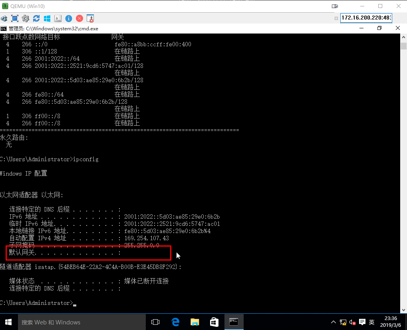Toggle the muted volume tray icon
This screenshot has height=330, width=407.
click(352, 322)
